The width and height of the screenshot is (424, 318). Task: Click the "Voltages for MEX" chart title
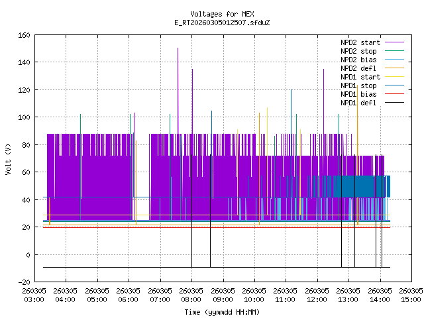click(222, 14)
